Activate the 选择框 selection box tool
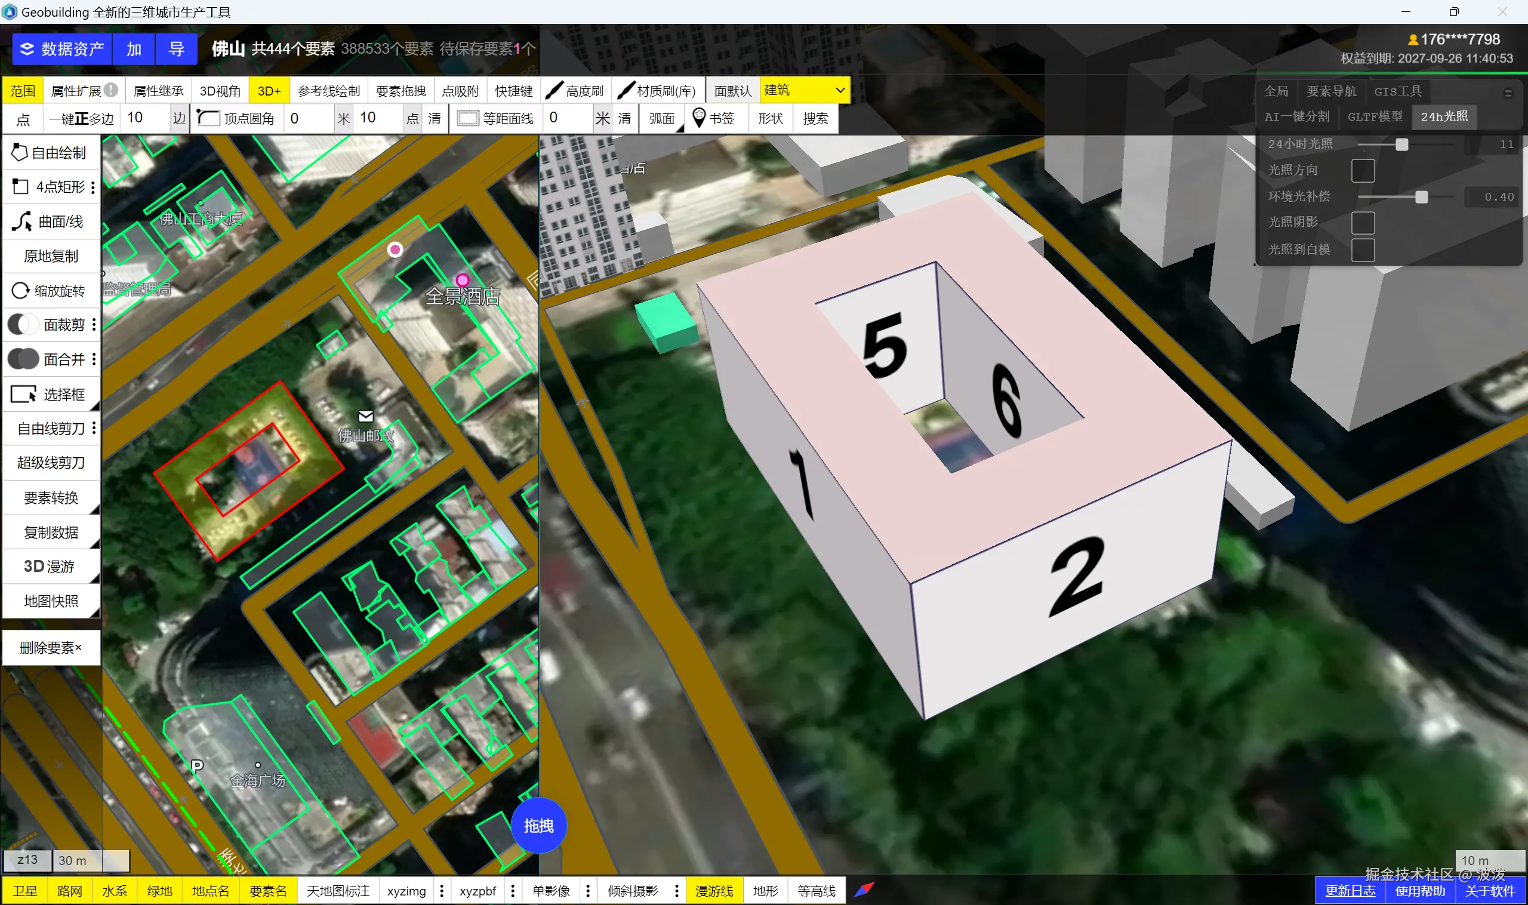Screen dimensions: 1528x905 point(51,395)
